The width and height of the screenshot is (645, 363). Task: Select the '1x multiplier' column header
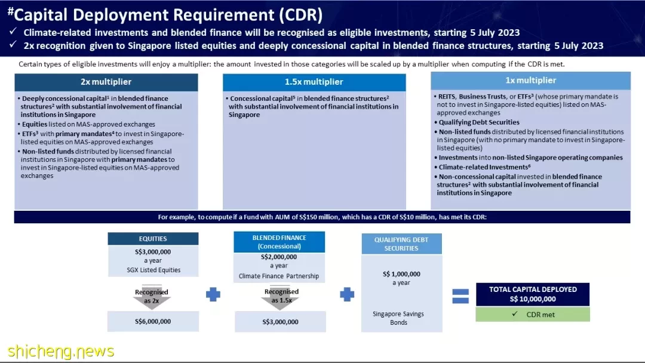point(531,81)
